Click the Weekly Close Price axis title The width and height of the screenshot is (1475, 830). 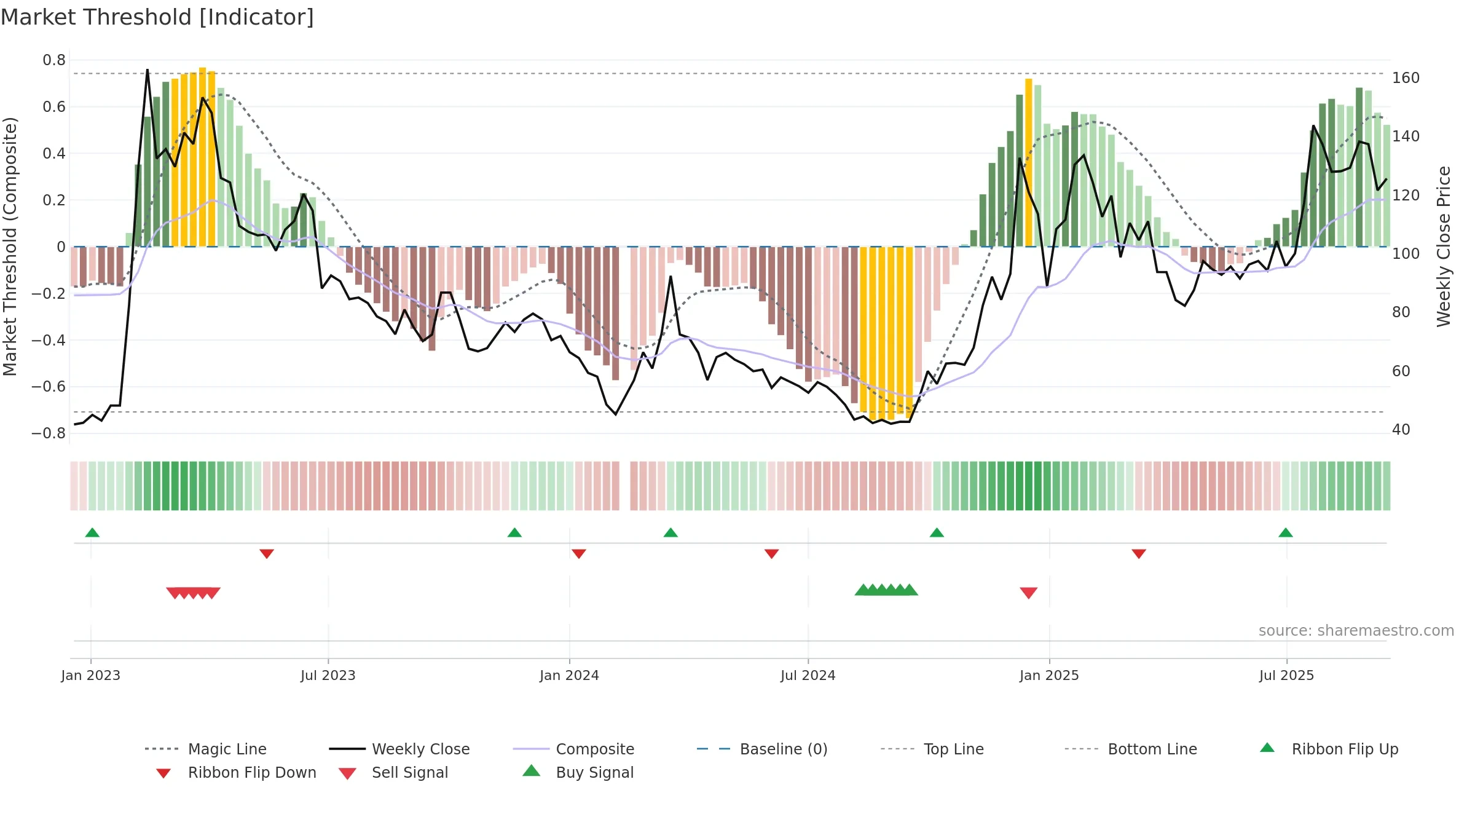coord(1444,246)
